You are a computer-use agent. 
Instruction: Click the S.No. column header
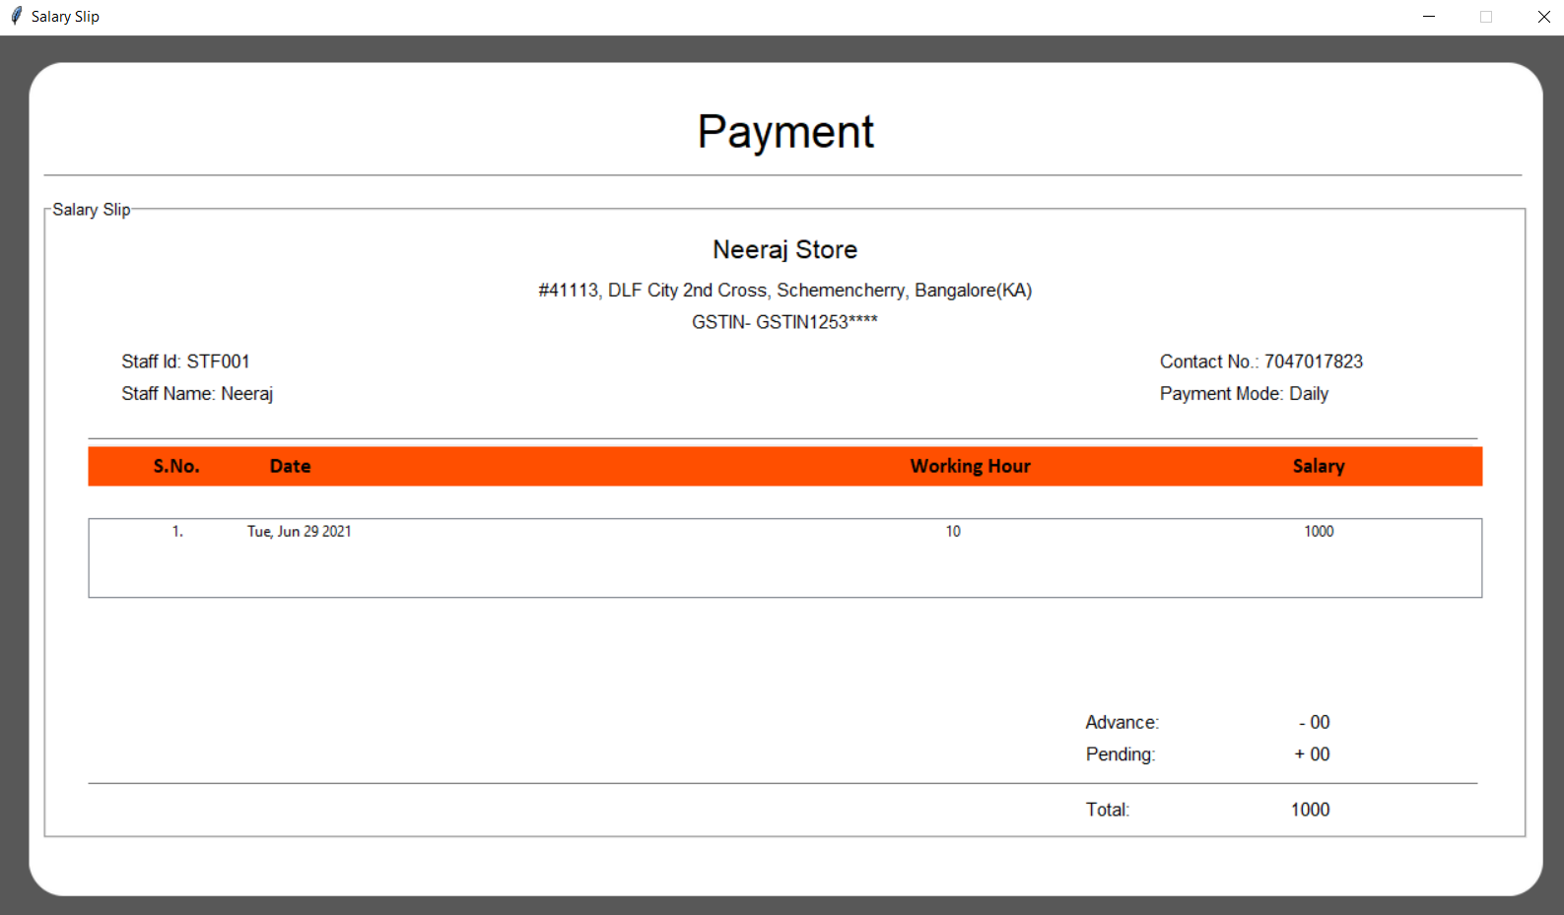pos(176,467)
